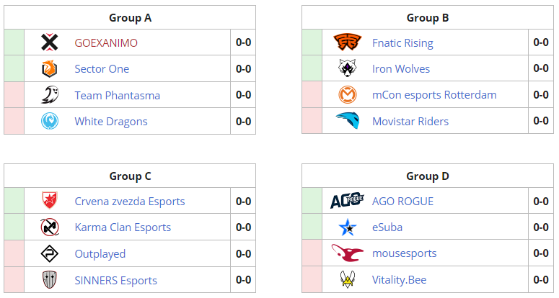The image size is (559, 298).
Task: Open the Outplayed team page link
Action: click(100, 253)
